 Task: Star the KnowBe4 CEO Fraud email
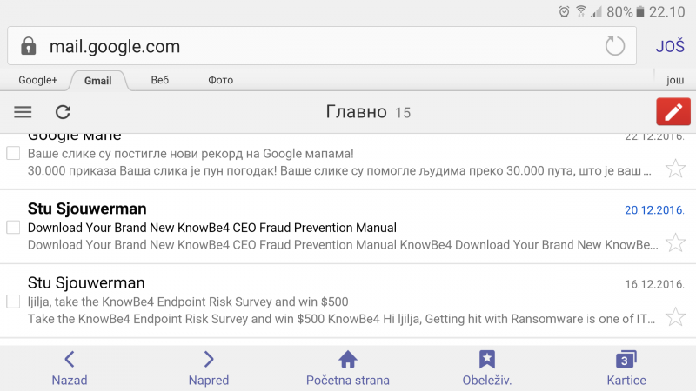click(x=674, y=242)
